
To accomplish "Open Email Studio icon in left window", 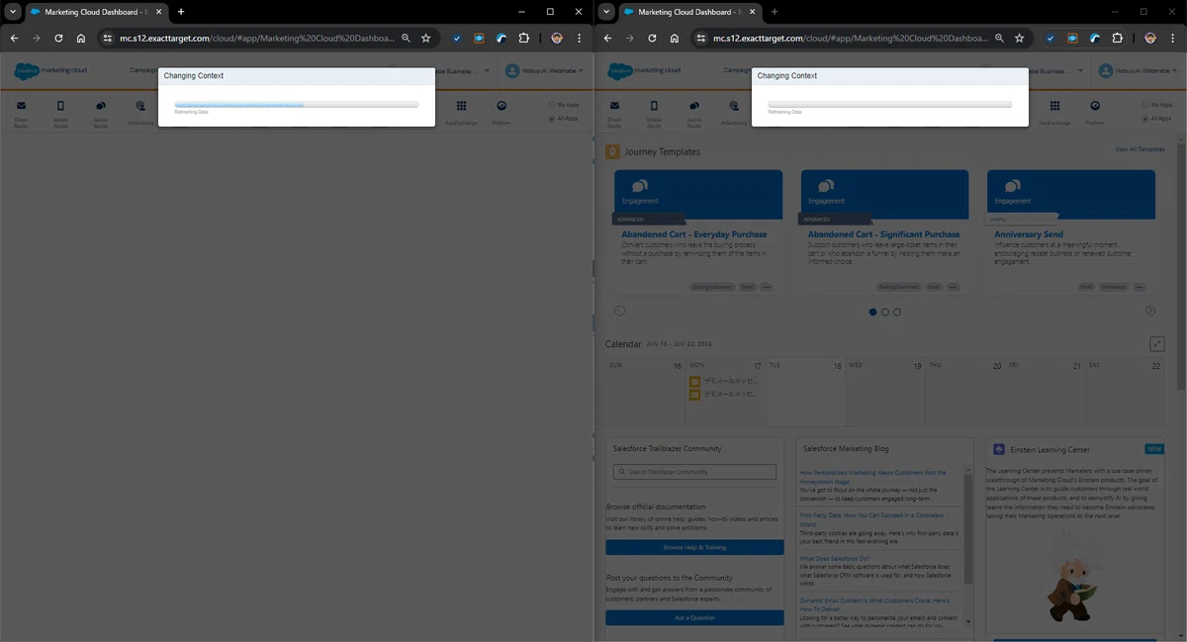I will click(21, 107).
